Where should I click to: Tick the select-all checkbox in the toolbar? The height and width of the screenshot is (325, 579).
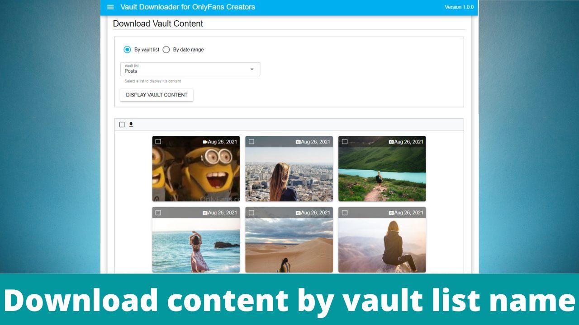click(121, 124)
